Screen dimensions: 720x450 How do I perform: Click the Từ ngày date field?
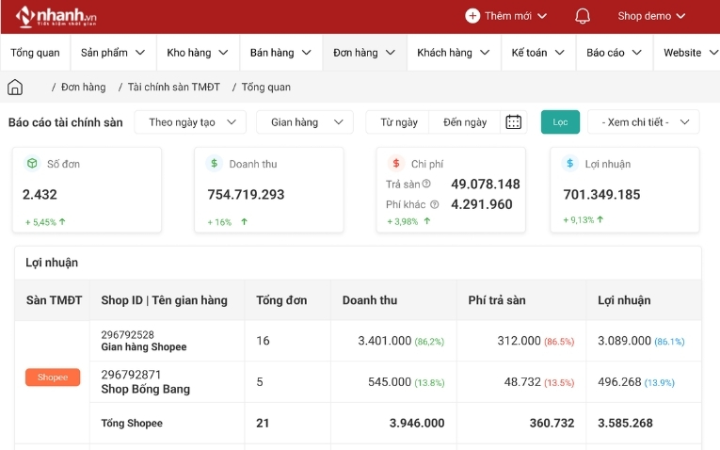tap(399, 122)
